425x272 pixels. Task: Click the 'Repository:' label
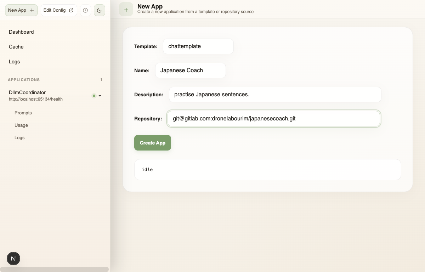click(148, 119)
